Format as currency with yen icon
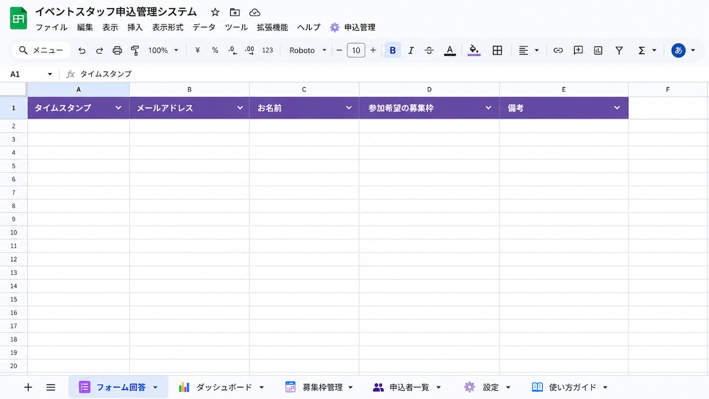Viewport: 709px width, 399px height. (198, 51)
